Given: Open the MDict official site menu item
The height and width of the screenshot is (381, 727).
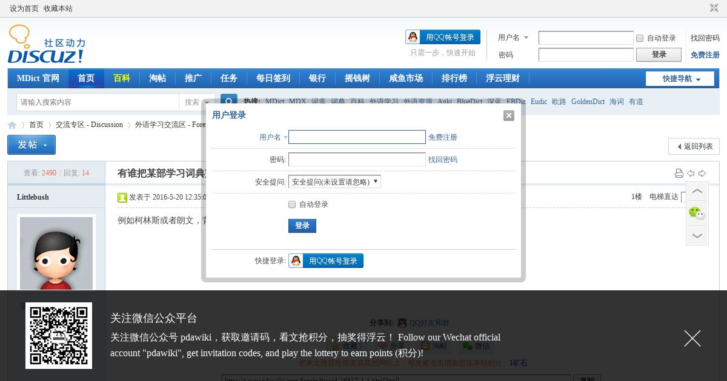Looking at the screenshot, I should coord(38,79).
